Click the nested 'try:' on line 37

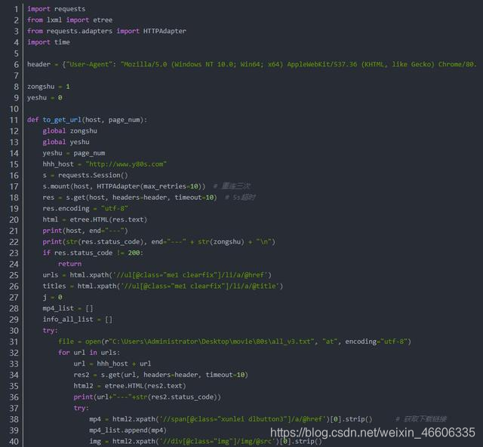point(82,409)
